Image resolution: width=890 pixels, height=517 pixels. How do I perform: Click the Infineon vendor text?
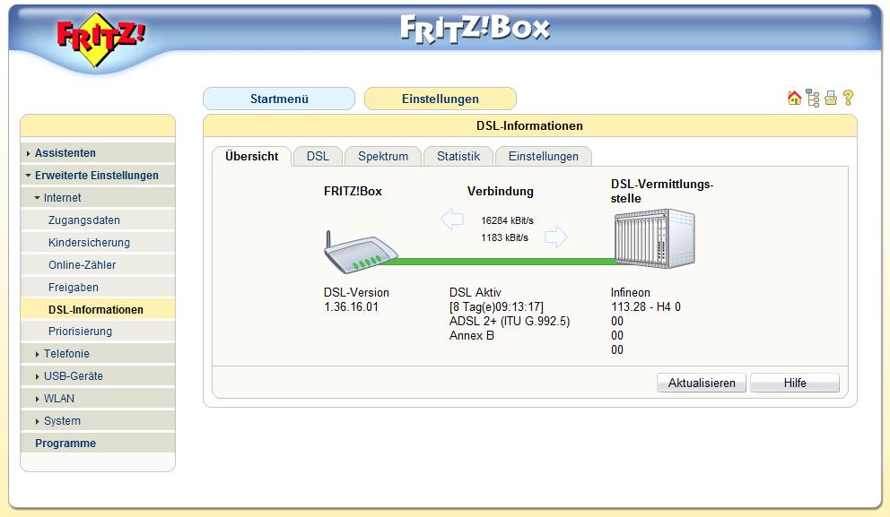(631, 292)
